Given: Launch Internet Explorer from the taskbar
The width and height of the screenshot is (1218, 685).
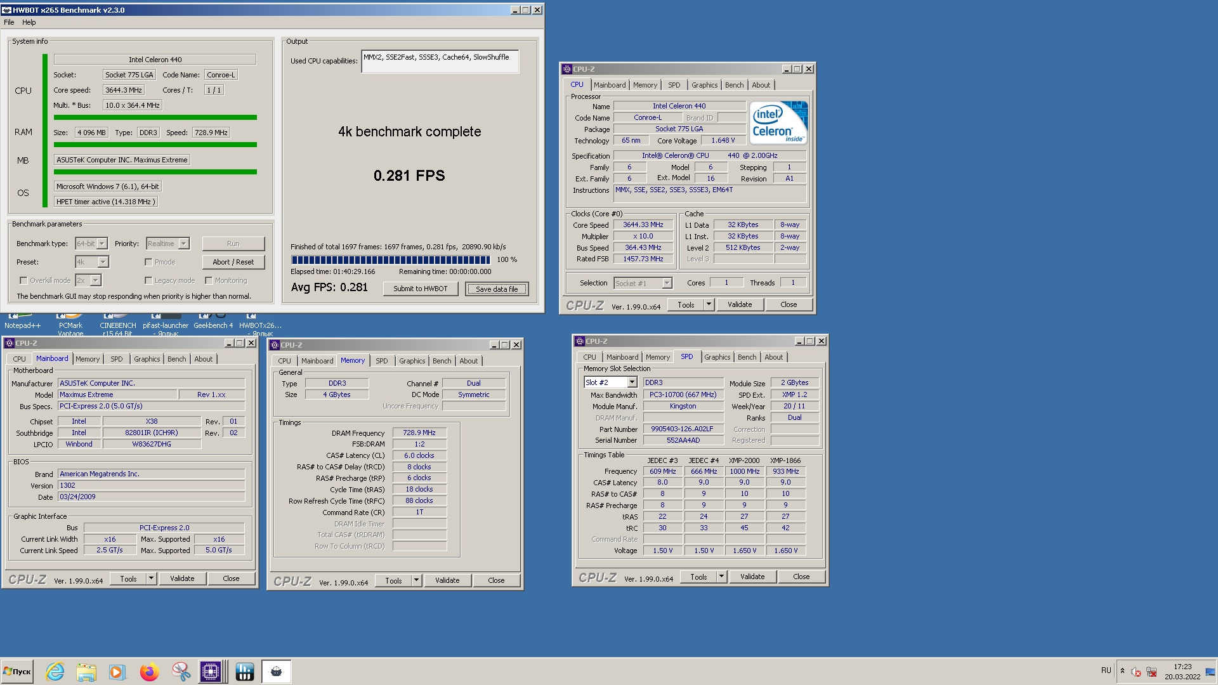Looking at the screenshot, I should pos(55,672).
